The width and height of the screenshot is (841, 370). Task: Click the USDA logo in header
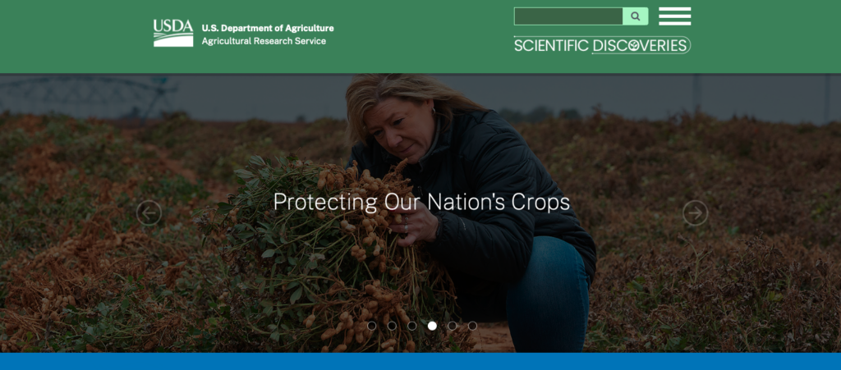click(173, 33)
